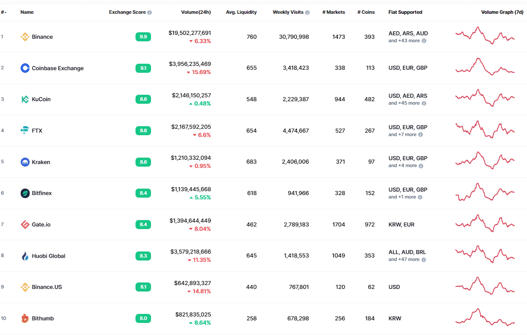527x335 pixels.
Task: Click the Huobi Global flame icon
Action: 25,256
